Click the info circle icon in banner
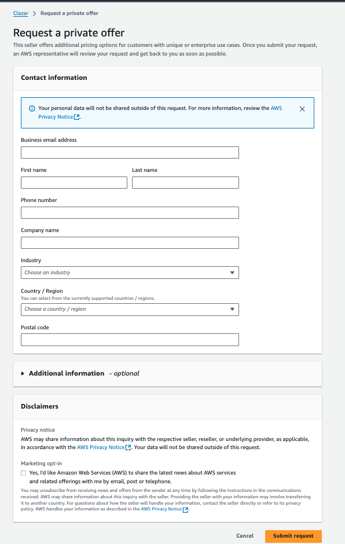Screen dimensions: 345x544 click(x=32, y=108)
